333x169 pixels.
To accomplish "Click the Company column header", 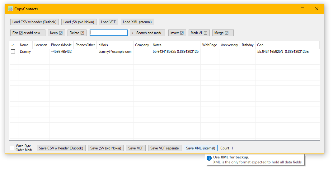I will pos(142,45).
